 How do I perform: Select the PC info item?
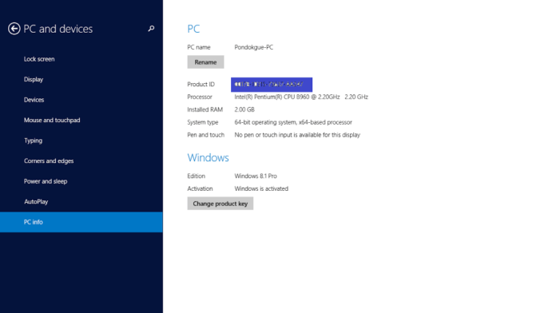(81, 222)
